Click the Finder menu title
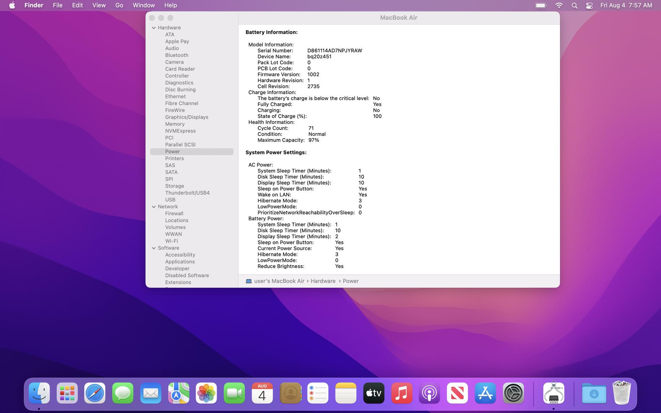Viewport: 661px width, 413px height. (x=34, y=5)
